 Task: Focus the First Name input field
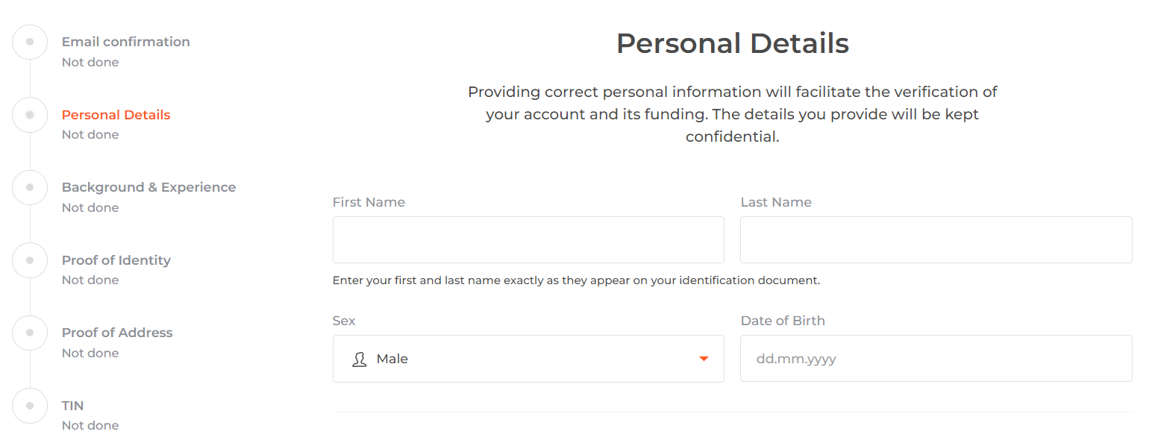[x=528, y=239]
